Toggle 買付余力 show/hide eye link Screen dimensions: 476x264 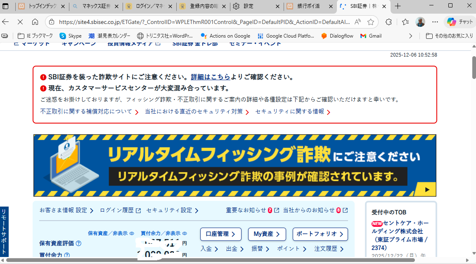(x=163, y=233)
